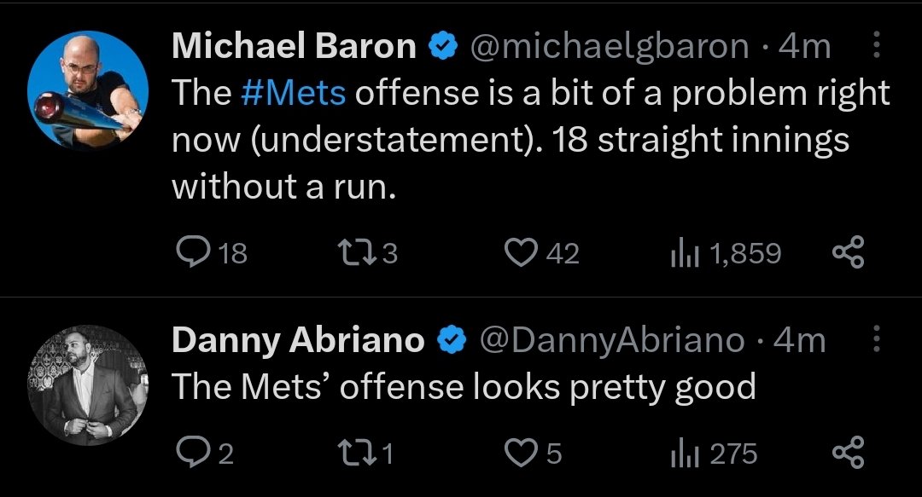Open the @DannyAbriano handle
Viewport: 922px width, 497px height.
612,340
